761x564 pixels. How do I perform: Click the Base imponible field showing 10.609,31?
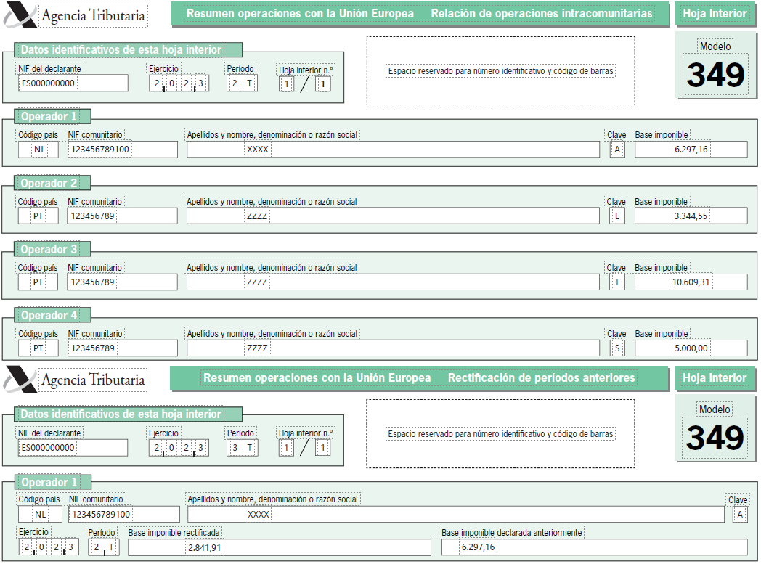click(691, 282)
